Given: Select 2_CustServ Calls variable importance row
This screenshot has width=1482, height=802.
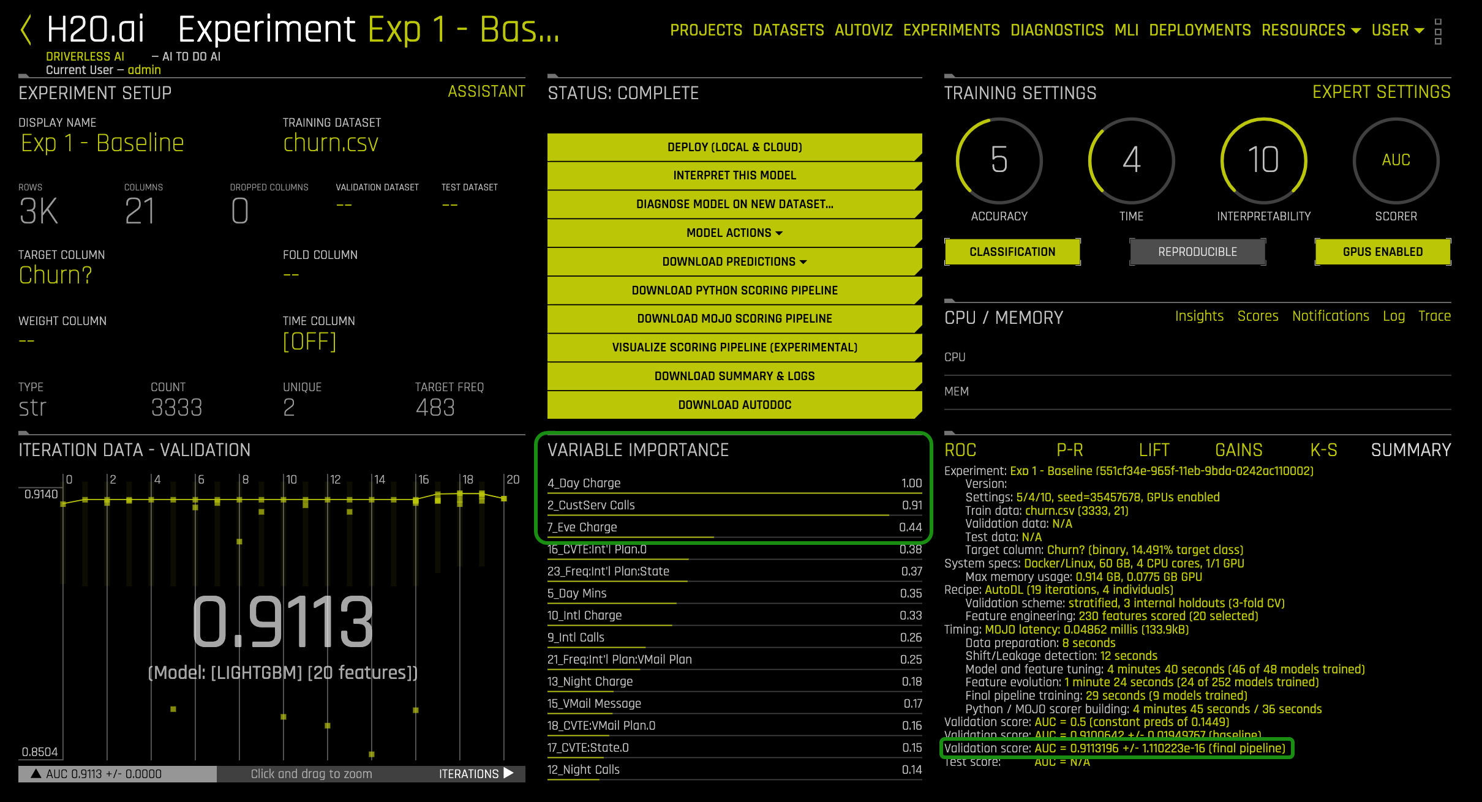Looking at the screenshot, I should click(734, 505).
